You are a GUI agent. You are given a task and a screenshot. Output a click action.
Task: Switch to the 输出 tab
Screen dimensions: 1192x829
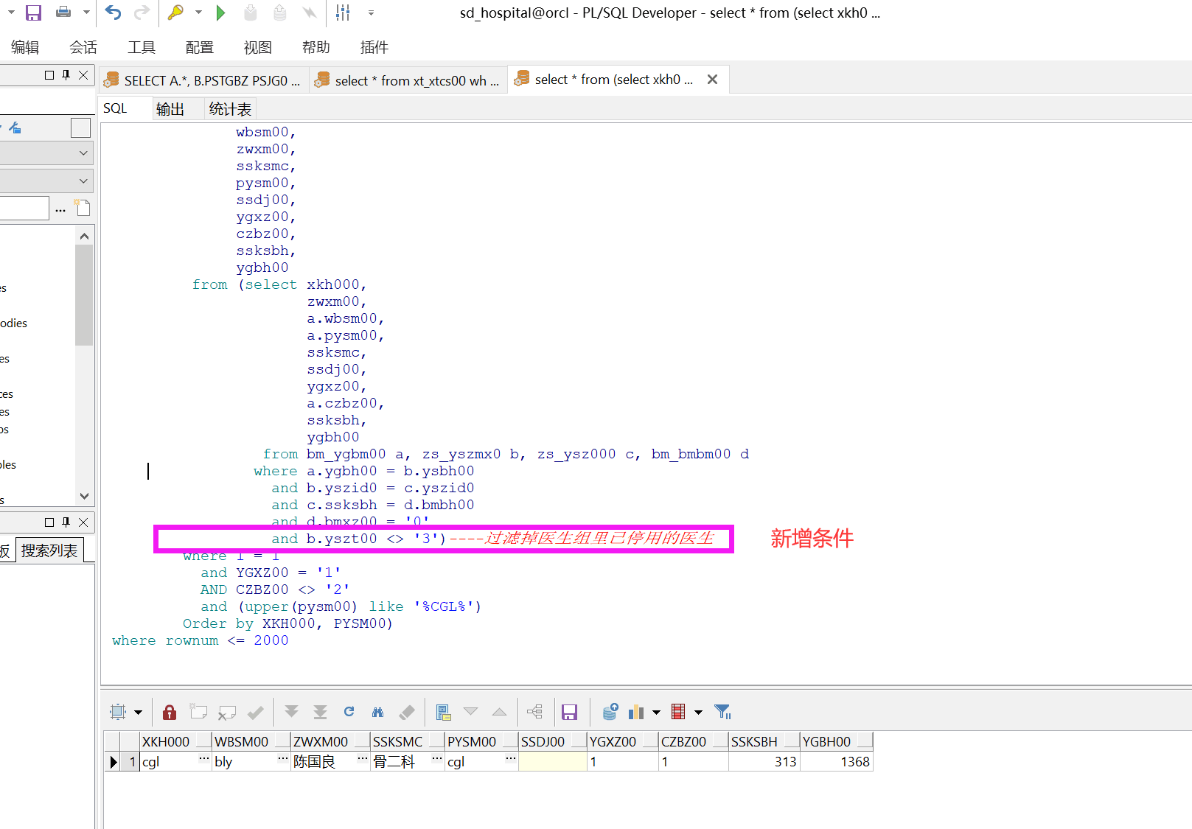coord(170,109)
